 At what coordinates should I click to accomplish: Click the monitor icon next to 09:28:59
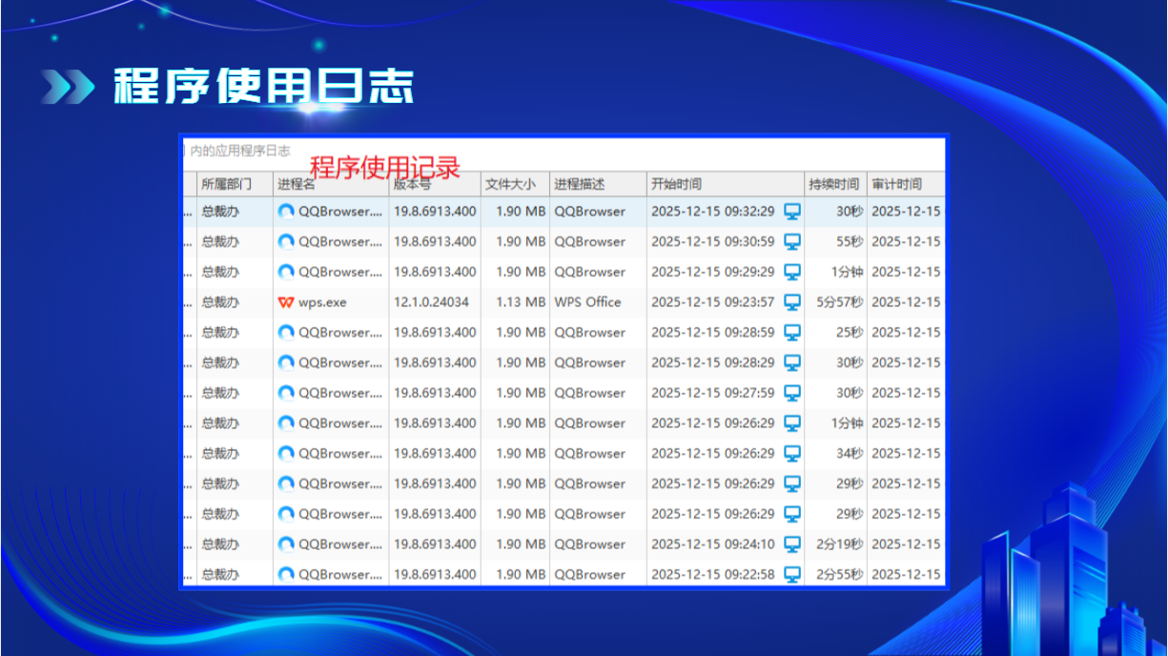click(792, 333)
